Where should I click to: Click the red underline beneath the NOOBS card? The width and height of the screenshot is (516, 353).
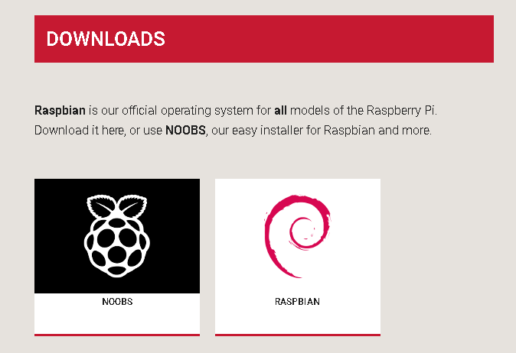[117, 334]
